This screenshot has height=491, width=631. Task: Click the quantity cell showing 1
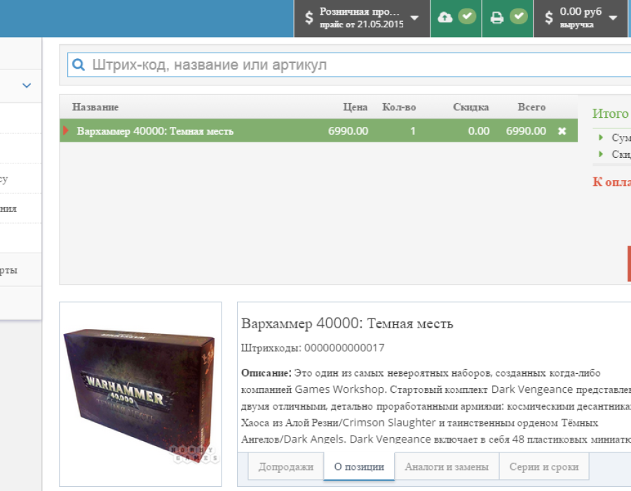pos(413,131)
